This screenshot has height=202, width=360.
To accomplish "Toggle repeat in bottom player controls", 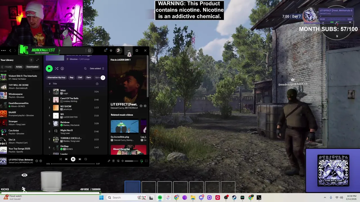I will point(86,159).
